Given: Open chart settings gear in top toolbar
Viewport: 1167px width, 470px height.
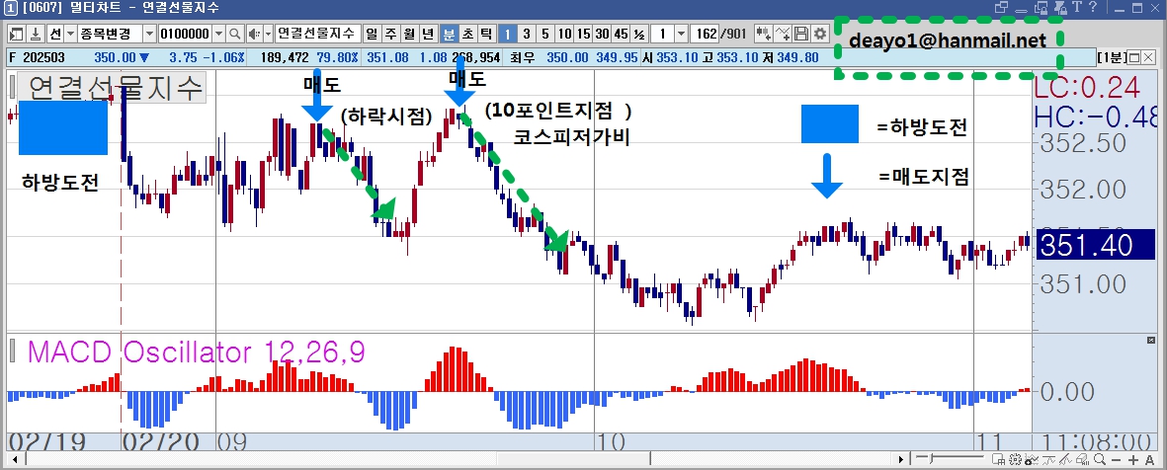Looking at the screenshot, I should click(x=820, y=34).
